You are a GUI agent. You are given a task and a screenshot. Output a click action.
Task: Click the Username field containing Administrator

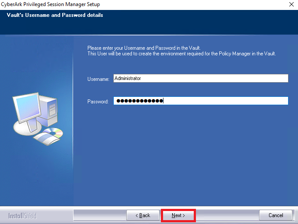pyautogui.click(x=201, y=78)
